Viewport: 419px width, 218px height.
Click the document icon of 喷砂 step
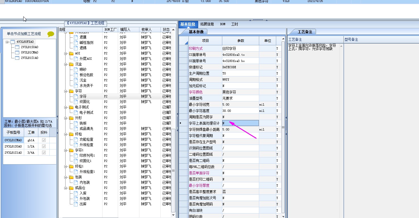tap(76, 69)
